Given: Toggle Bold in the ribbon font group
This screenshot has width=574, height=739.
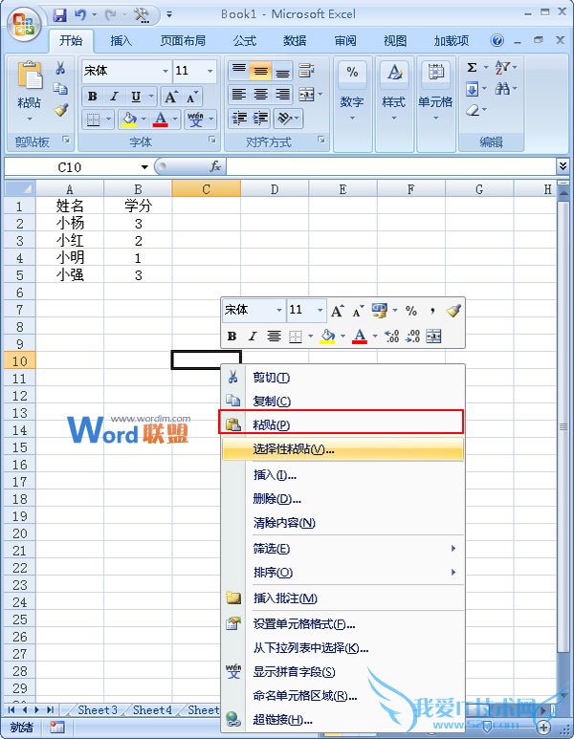Looking at the screenshot, I should 93,97.
